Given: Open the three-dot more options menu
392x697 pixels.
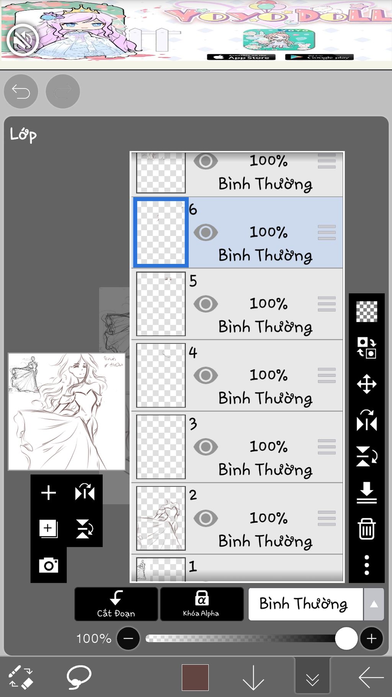Looking at the screenshot, I should (x=367, y=565).
